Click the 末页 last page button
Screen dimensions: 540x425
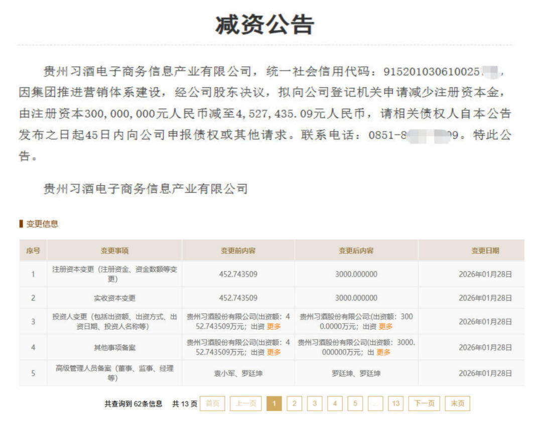[x=457, y=403]
